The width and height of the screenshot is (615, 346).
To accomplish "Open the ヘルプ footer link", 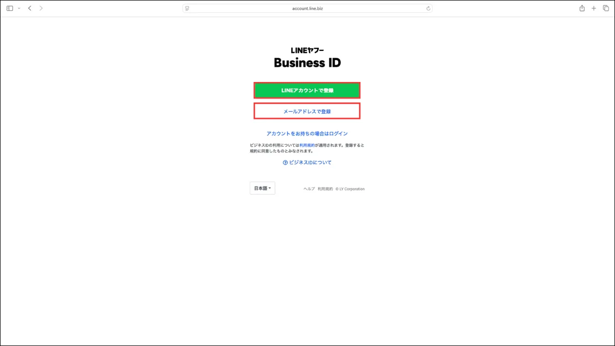I will (x=309, y=189).
